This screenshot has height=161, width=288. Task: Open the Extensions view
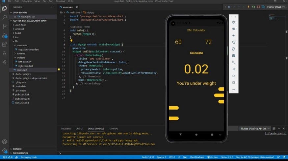(4, 44)
